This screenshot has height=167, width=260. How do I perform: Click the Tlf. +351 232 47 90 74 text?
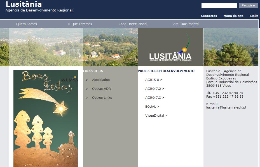(x=224, y=93)
